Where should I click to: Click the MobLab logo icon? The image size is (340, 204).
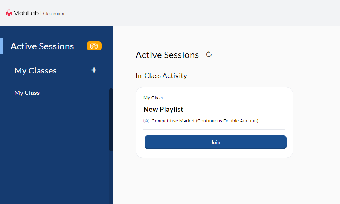(x=9, y=13)
